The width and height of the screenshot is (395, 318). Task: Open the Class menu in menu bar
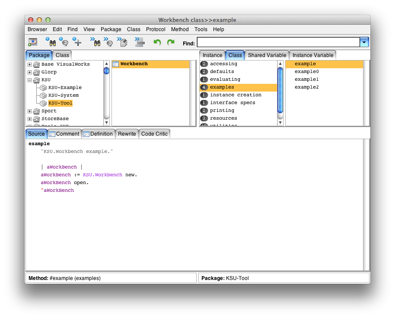134,29
